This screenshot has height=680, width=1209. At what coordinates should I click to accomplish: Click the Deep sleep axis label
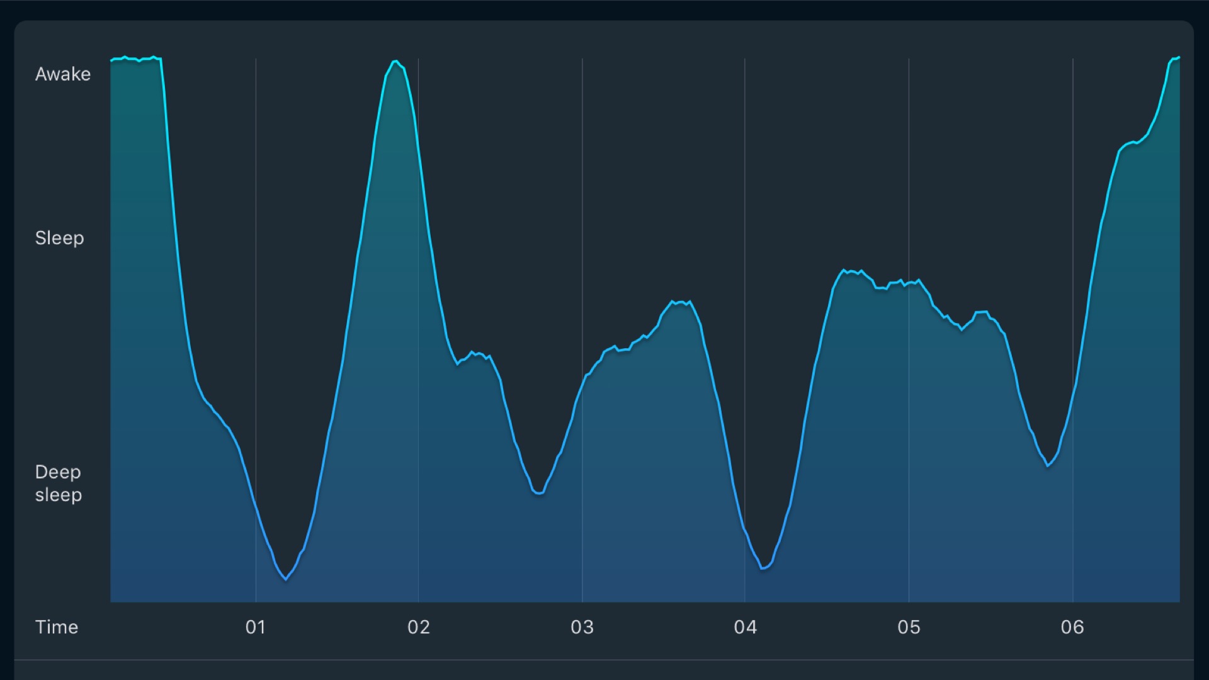(59, 484)
